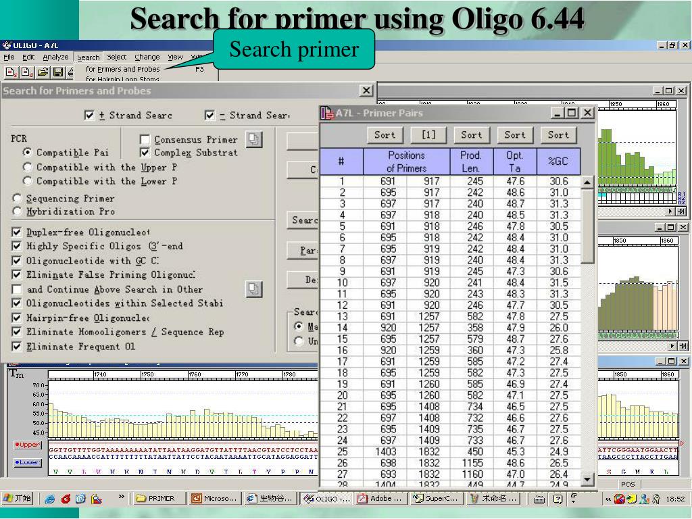The image size is (692, 519).
Task: Open the Edit menu
Action: pos(28,57)
